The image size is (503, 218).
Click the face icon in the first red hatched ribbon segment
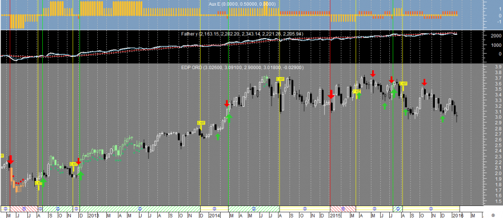(x=24, y=208)
